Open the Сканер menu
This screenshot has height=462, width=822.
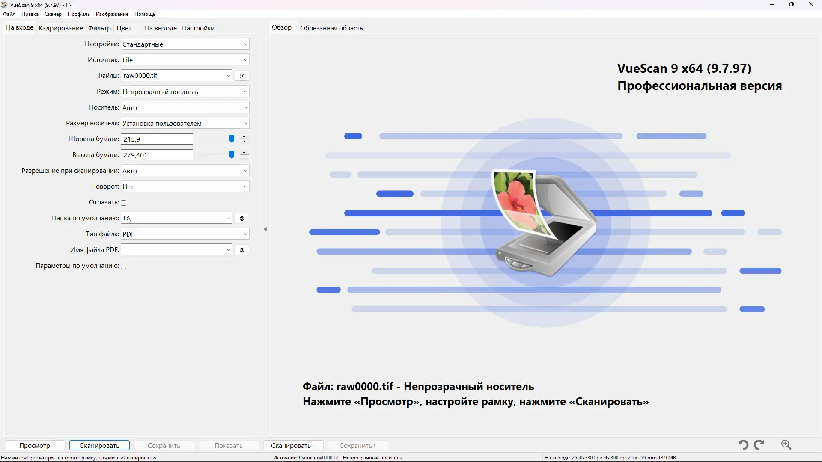[53, 14]
